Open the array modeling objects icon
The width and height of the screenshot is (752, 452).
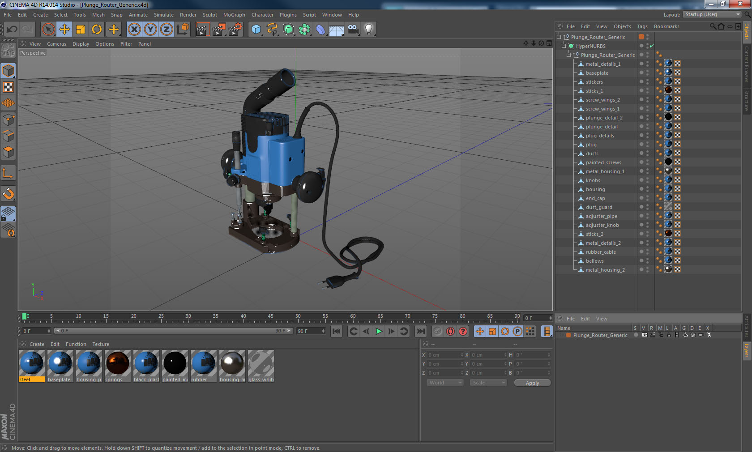pos(304,30)
